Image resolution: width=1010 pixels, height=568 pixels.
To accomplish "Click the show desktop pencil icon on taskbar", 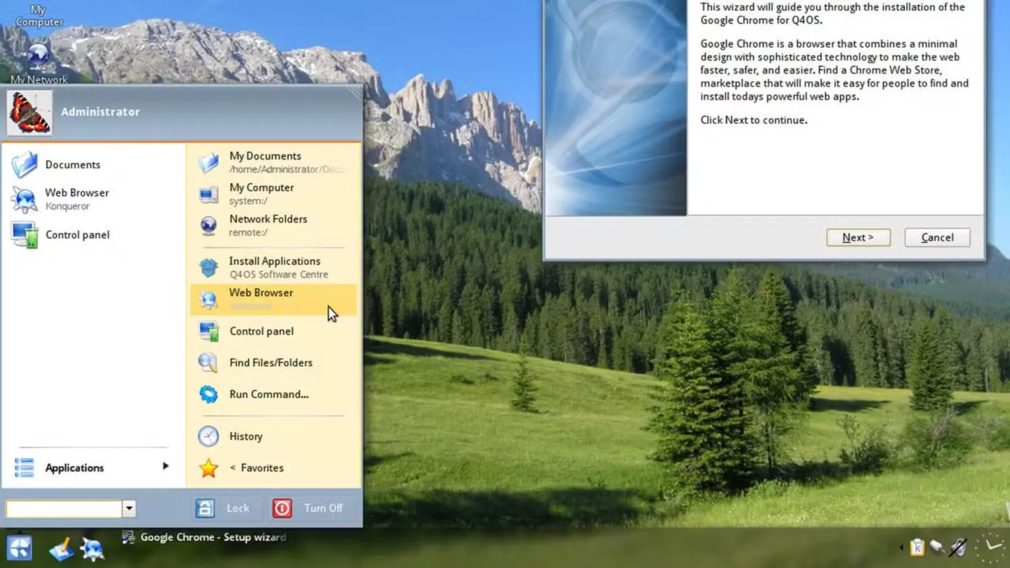I will pos(61,550).
